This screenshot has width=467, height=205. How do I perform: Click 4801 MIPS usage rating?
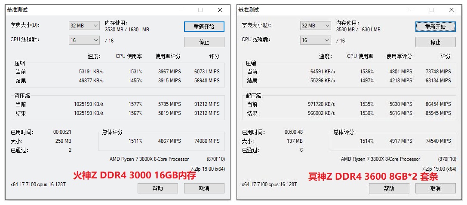(x=401, y=72)
